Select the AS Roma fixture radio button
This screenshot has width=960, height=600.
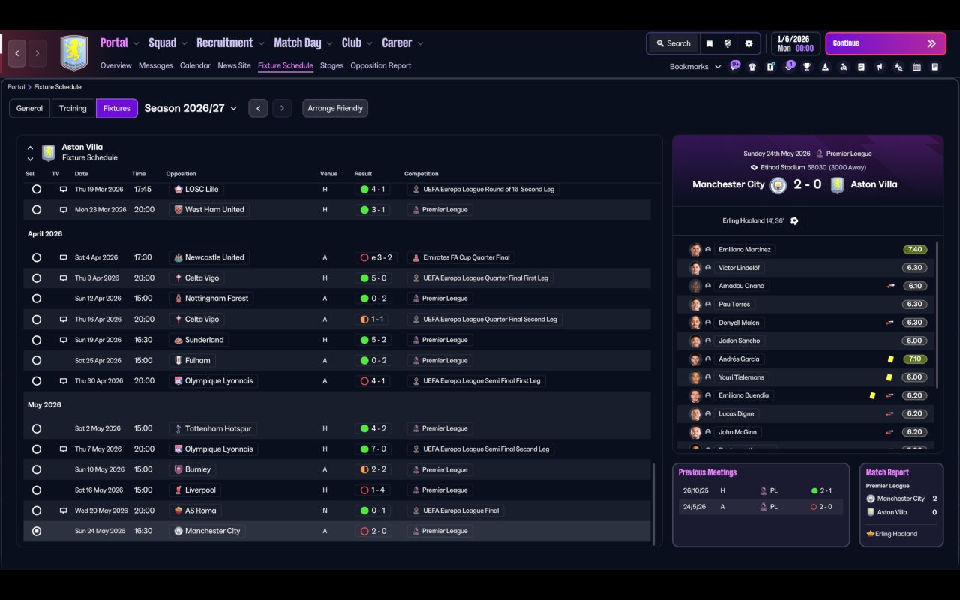coord(37,511)
